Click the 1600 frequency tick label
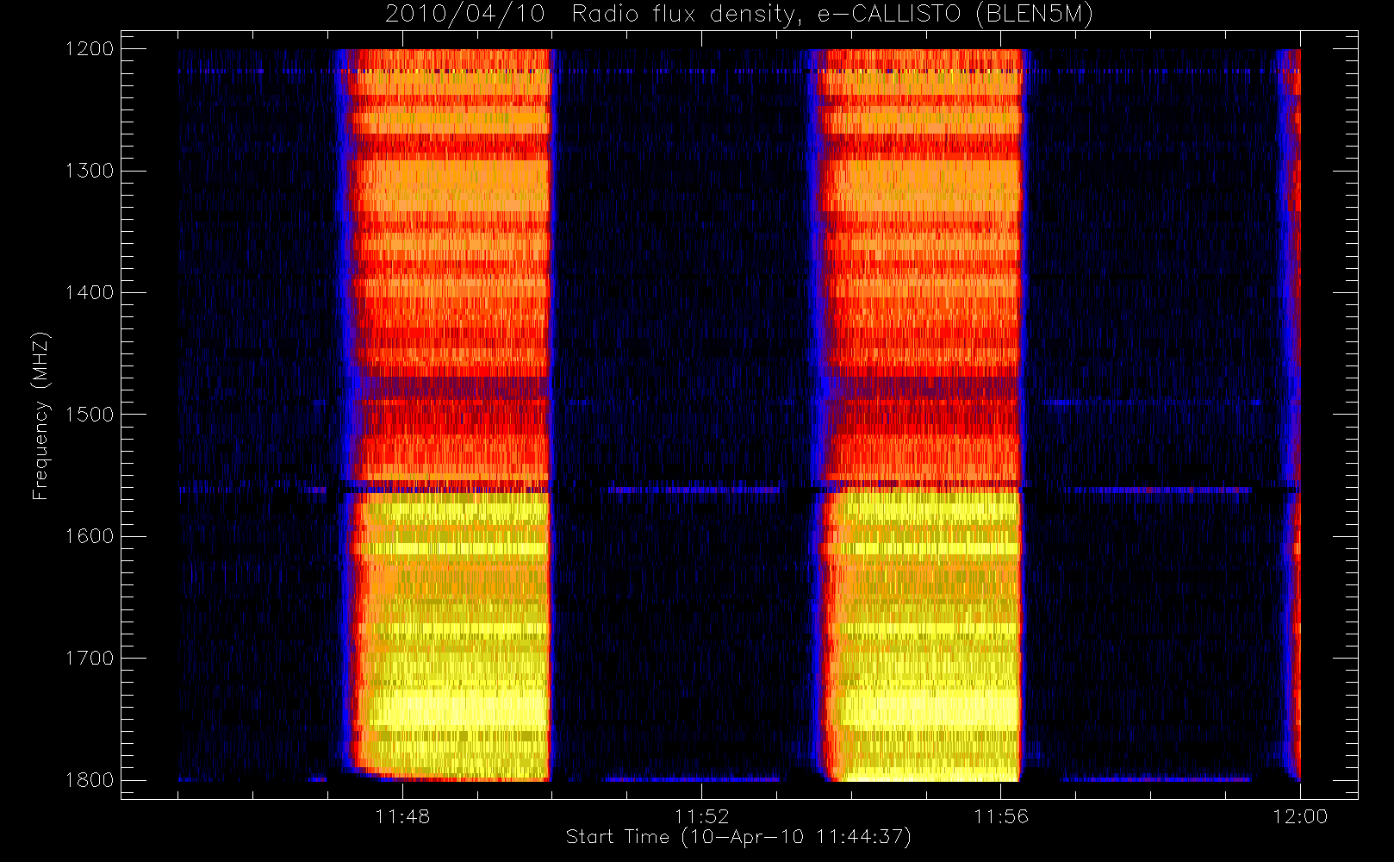The height and width of the screenshot is (862, 1394). 90,536
